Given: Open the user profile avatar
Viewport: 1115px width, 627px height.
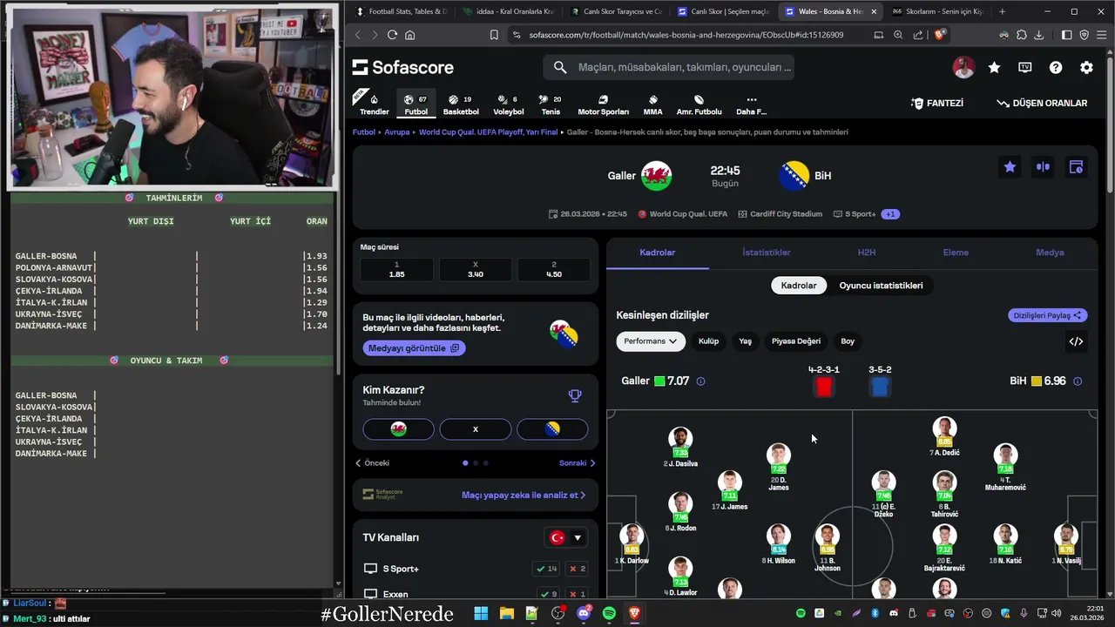Looking at the screenshot, I should coord(963,67).
